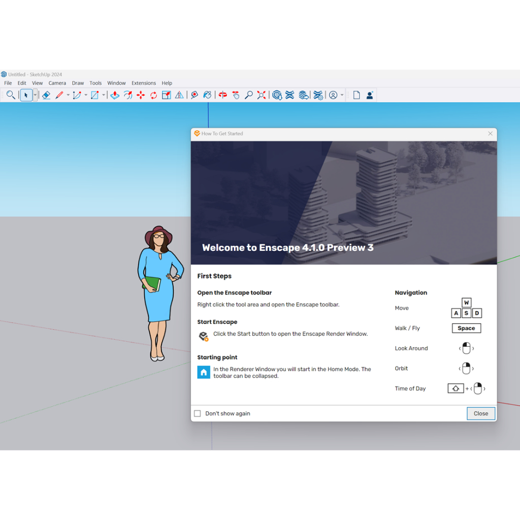520x520 pixels.
Task: Choose the Paint Bucket tool
Action: coord(207,95)
